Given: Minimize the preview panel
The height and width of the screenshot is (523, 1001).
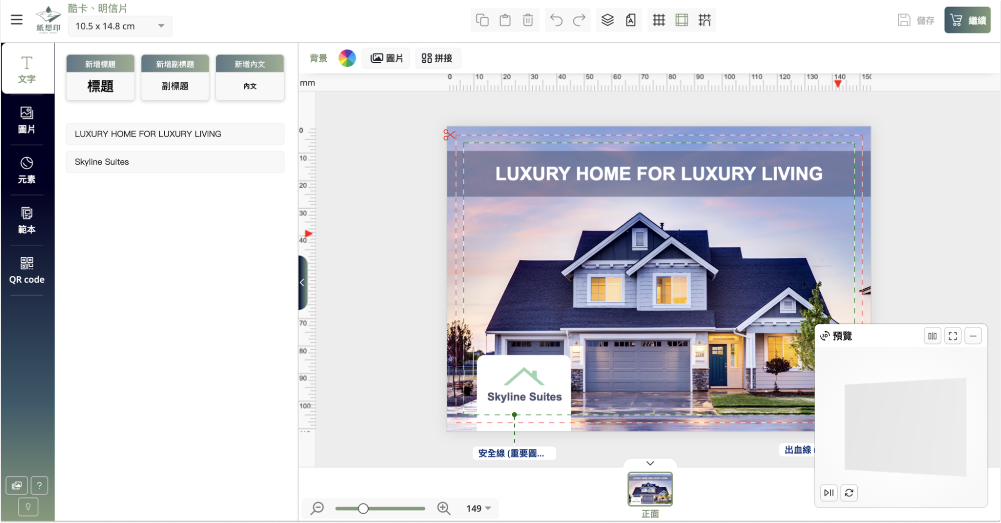Looking at the screenshot, I should (x=973, y=336).
